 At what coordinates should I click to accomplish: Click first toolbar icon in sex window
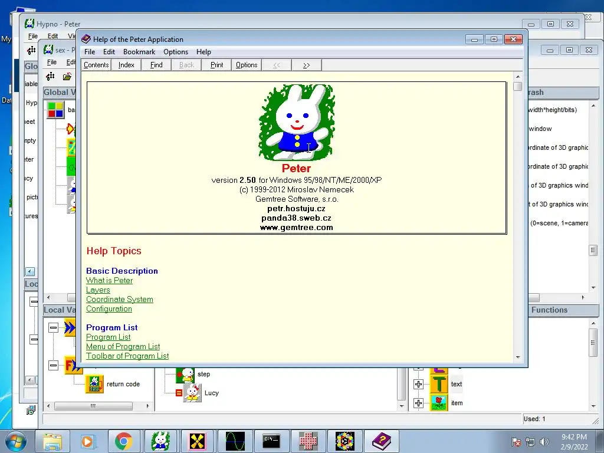(x=51, y=77)
